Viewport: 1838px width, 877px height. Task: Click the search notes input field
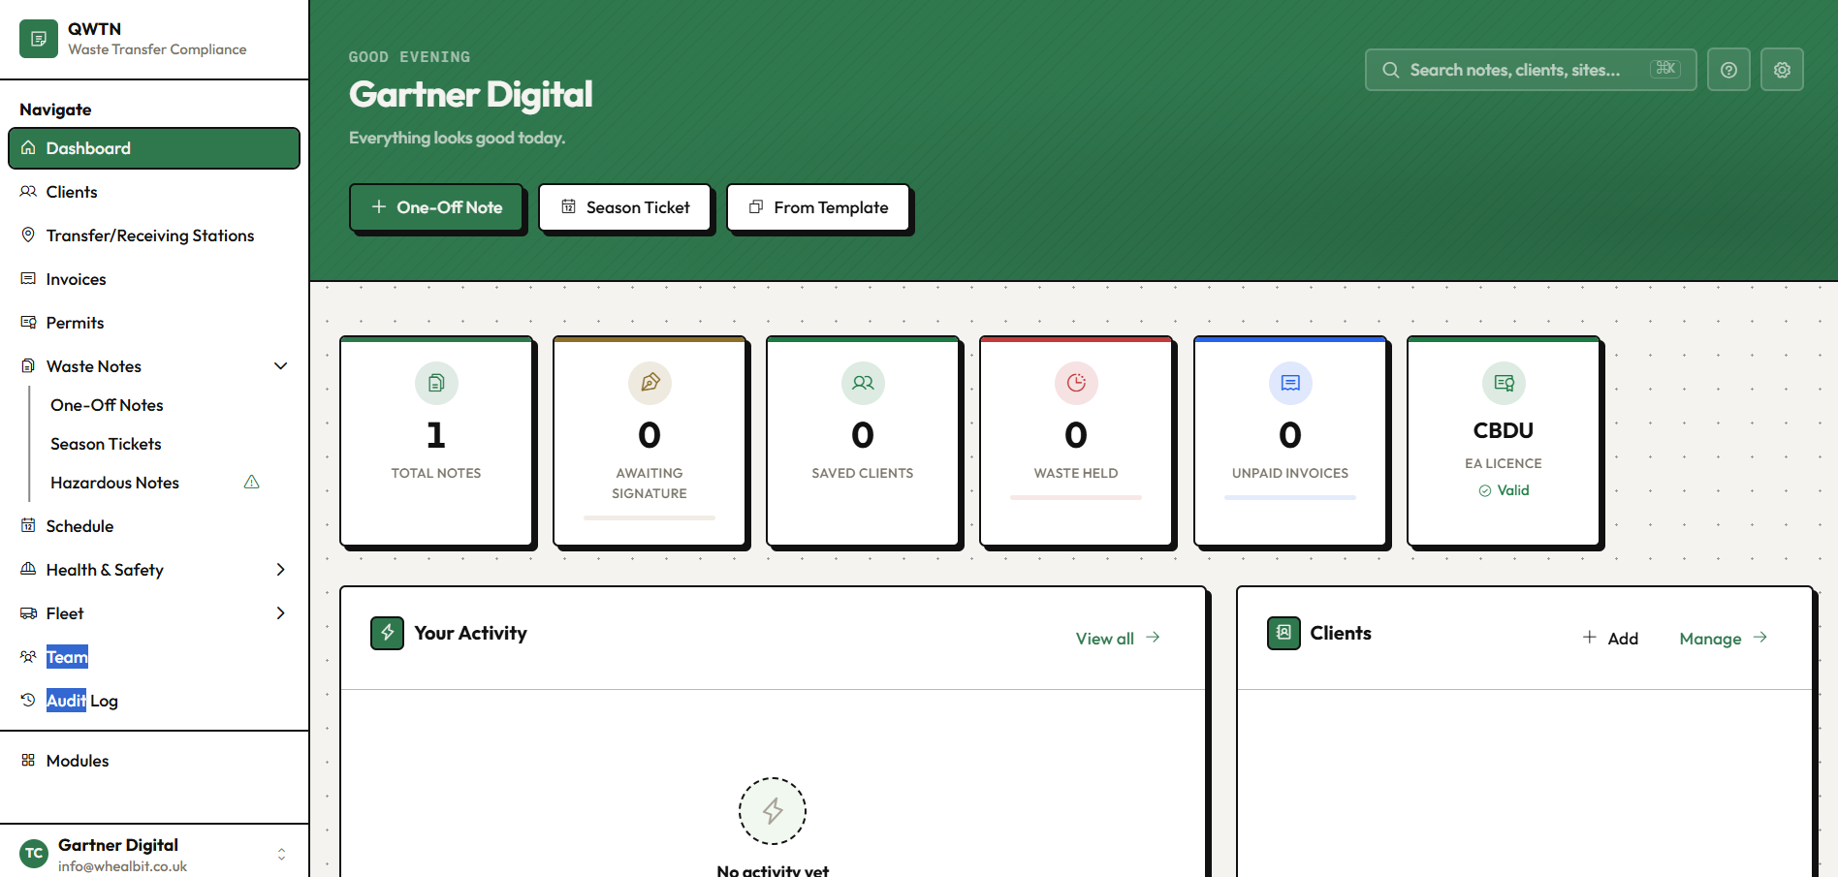[1531, 70]
